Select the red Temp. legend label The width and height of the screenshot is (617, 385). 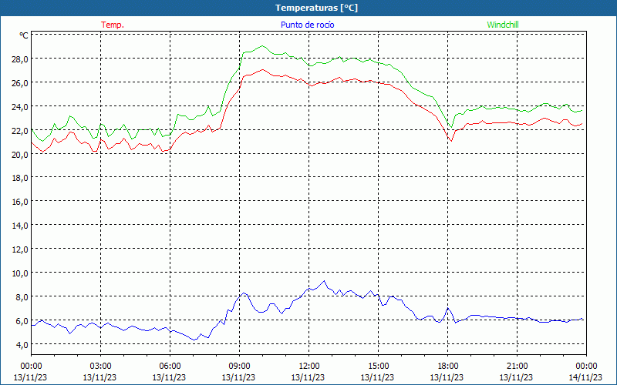point(113,25)
